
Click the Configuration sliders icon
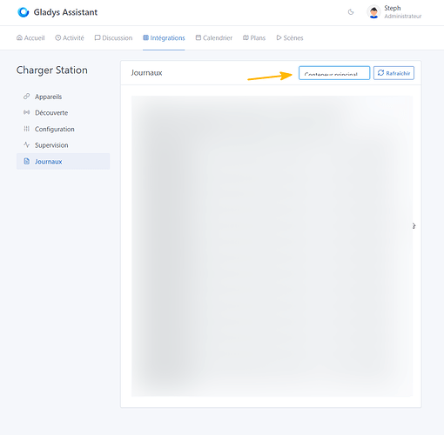point(26,129)
